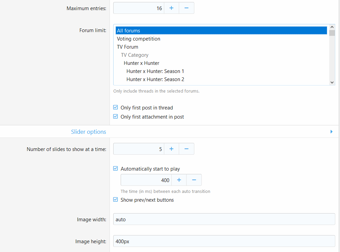Increment the Maximum entries value
The width and height of the screenshot is (340, 252).
(x=171, y=8)
